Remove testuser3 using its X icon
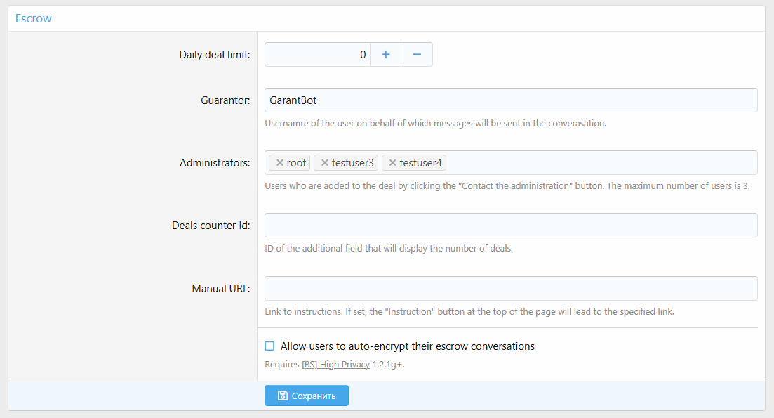 (x=324, y=163)
